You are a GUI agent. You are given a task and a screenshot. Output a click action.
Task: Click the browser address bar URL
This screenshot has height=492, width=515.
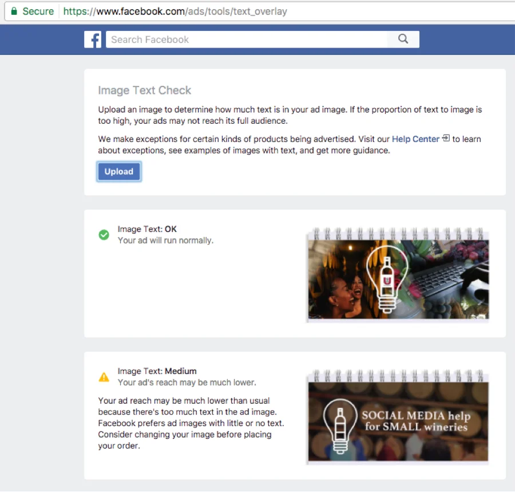click(x=172, y=11)
